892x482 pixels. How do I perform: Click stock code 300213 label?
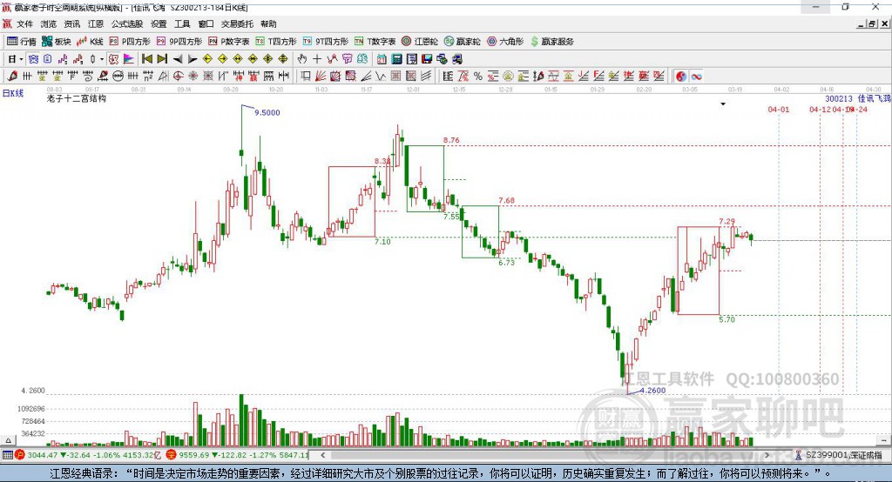point(839,99)
